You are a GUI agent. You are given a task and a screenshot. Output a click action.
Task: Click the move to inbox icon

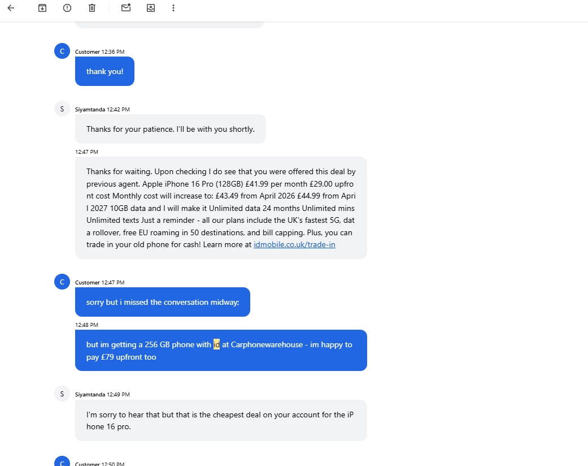pyautogui.click(x=151, y=8)
